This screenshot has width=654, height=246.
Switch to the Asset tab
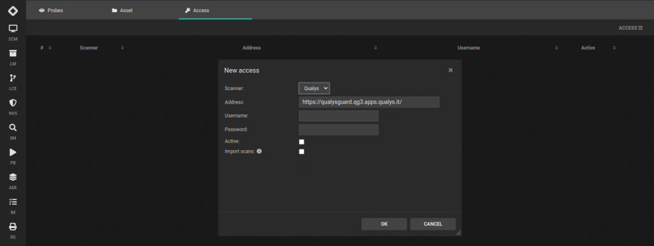click(x=122, y=10)
